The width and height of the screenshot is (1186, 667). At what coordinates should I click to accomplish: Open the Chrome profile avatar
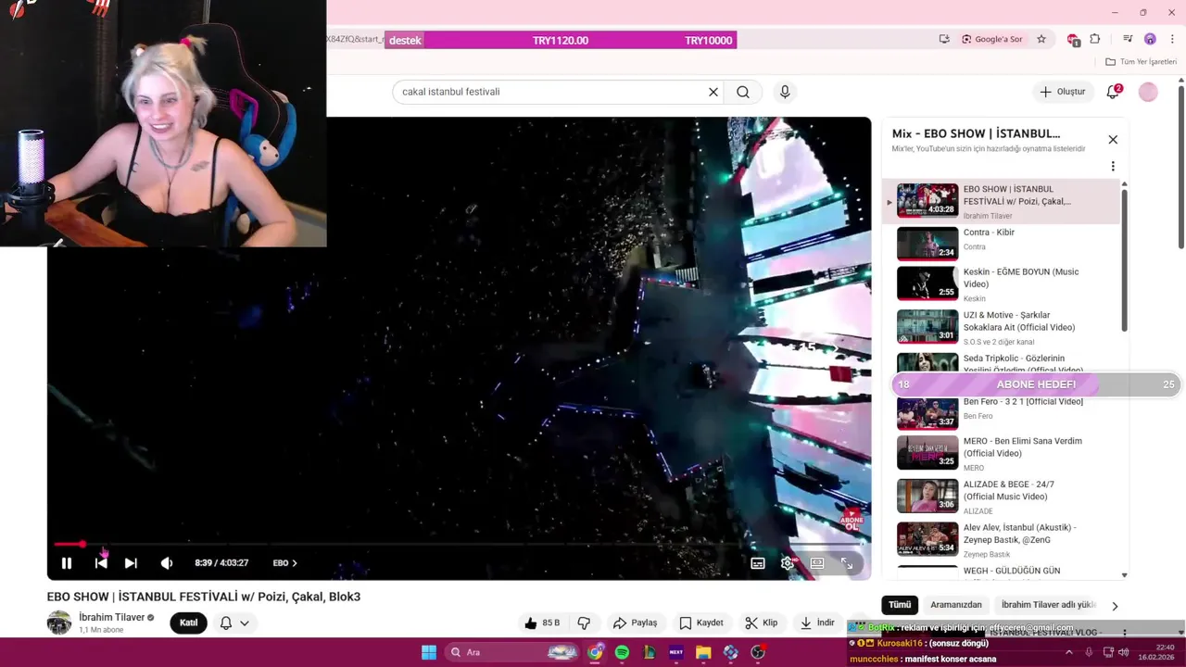pos(1150,39)
